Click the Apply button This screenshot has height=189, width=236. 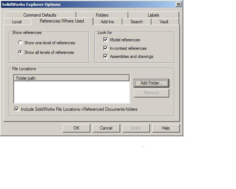[136, 128]
